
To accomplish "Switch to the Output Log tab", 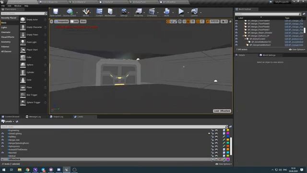I will coord(57,117).
